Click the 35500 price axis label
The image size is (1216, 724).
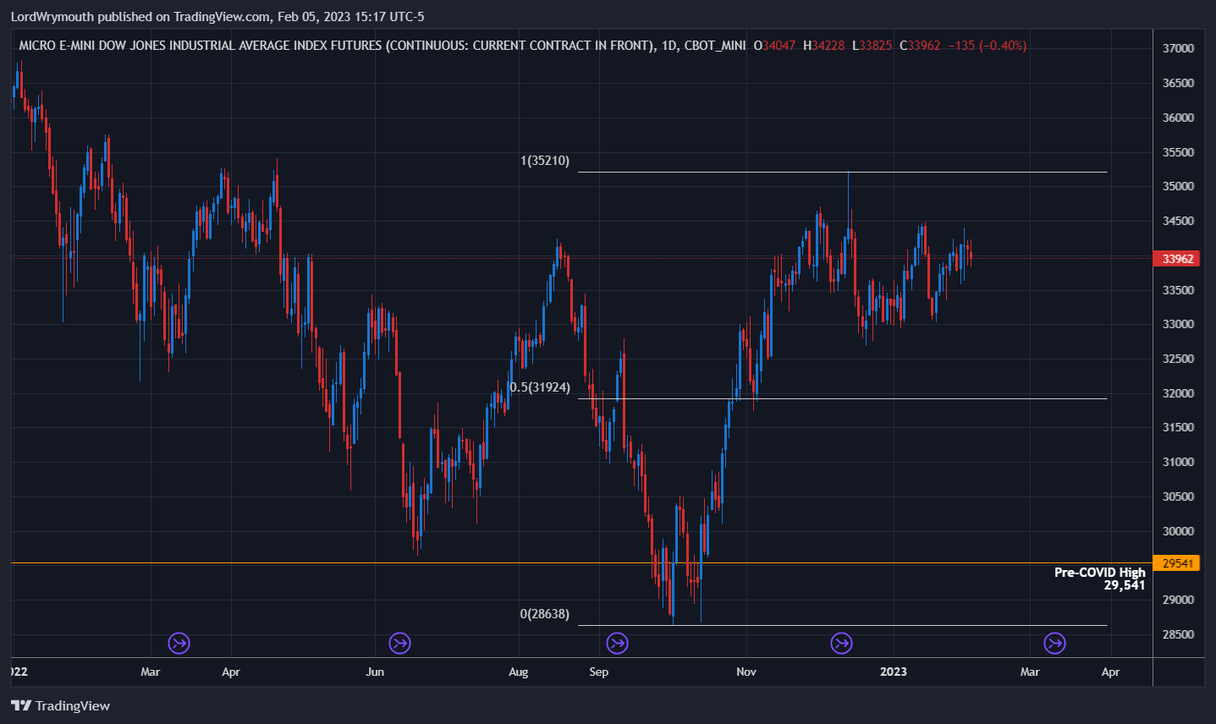click(1178, 152)
